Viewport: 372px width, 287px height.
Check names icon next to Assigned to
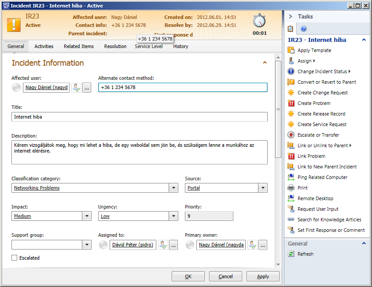click(x=163, y=245)
